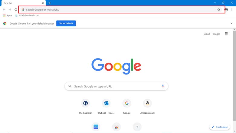This screenshot has width=236, height=133.
Task: Dismiss the default browser notification bar
Action: pos(231,23)
